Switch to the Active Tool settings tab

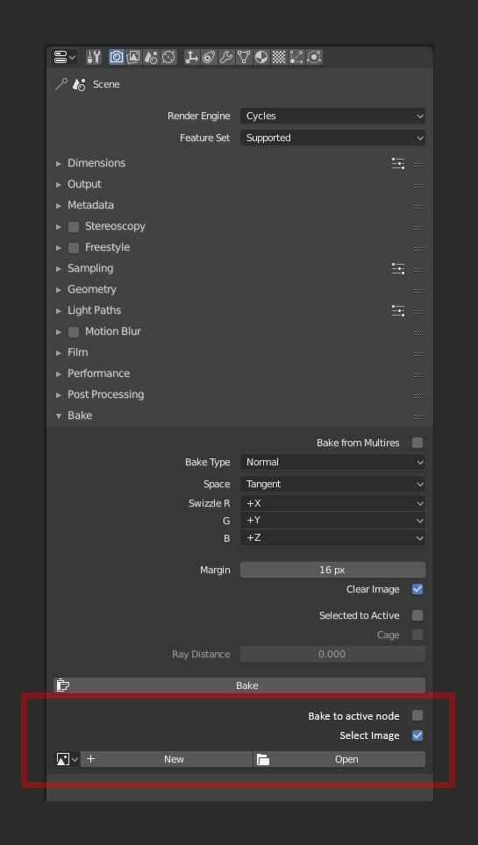click(94, 57)
